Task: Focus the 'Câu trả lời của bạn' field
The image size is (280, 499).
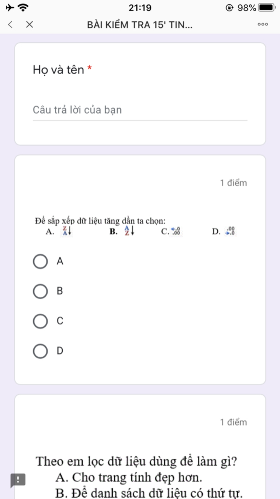Action: (140, 110)
